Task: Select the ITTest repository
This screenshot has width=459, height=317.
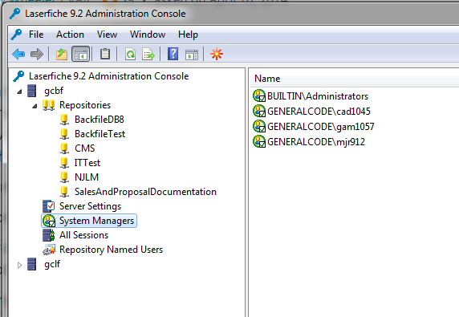Action: click(x=87, y=163)
